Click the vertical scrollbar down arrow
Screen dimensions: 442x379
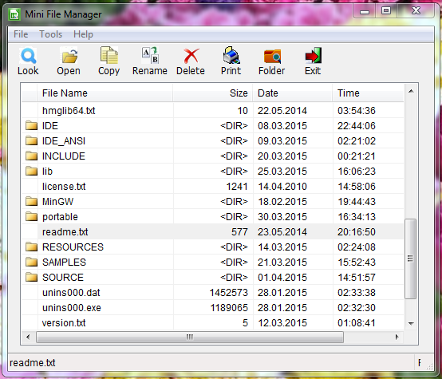coord(411,323)
